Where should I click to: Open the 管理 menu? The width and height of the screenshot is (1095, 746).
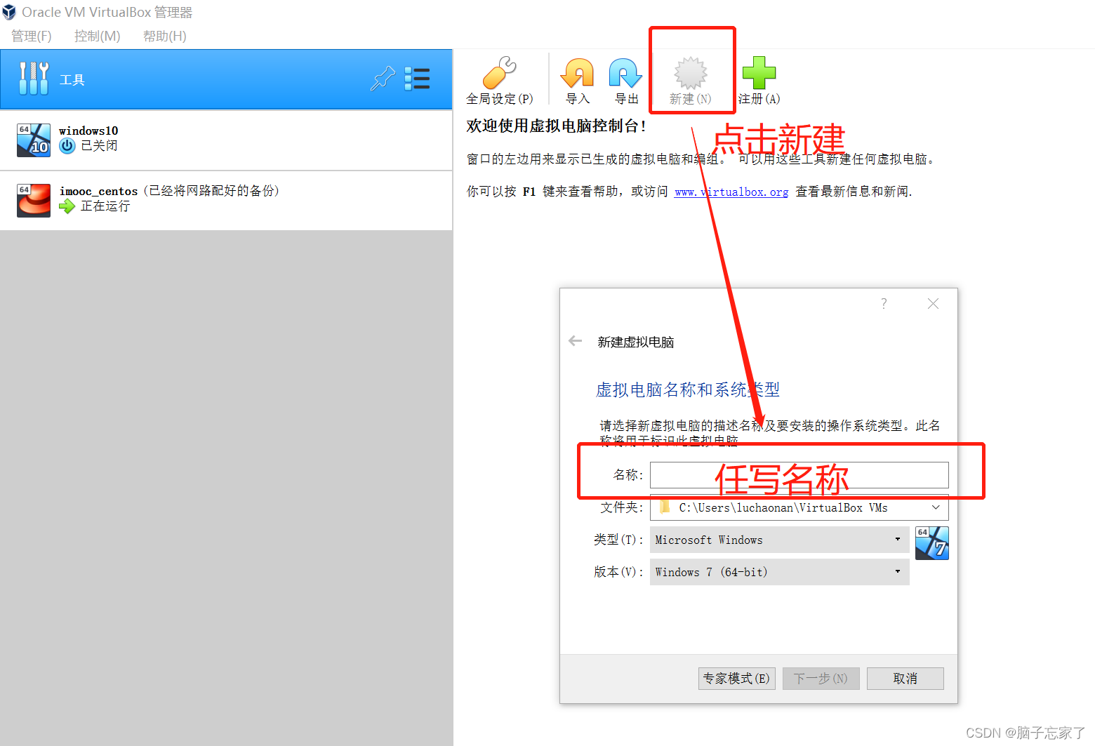click(x=30, y=36)
